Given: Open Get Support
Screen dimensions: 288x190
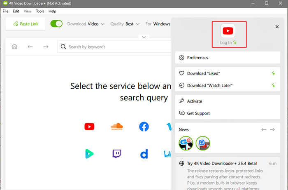Looking at the screenshot, I should 228,113.
